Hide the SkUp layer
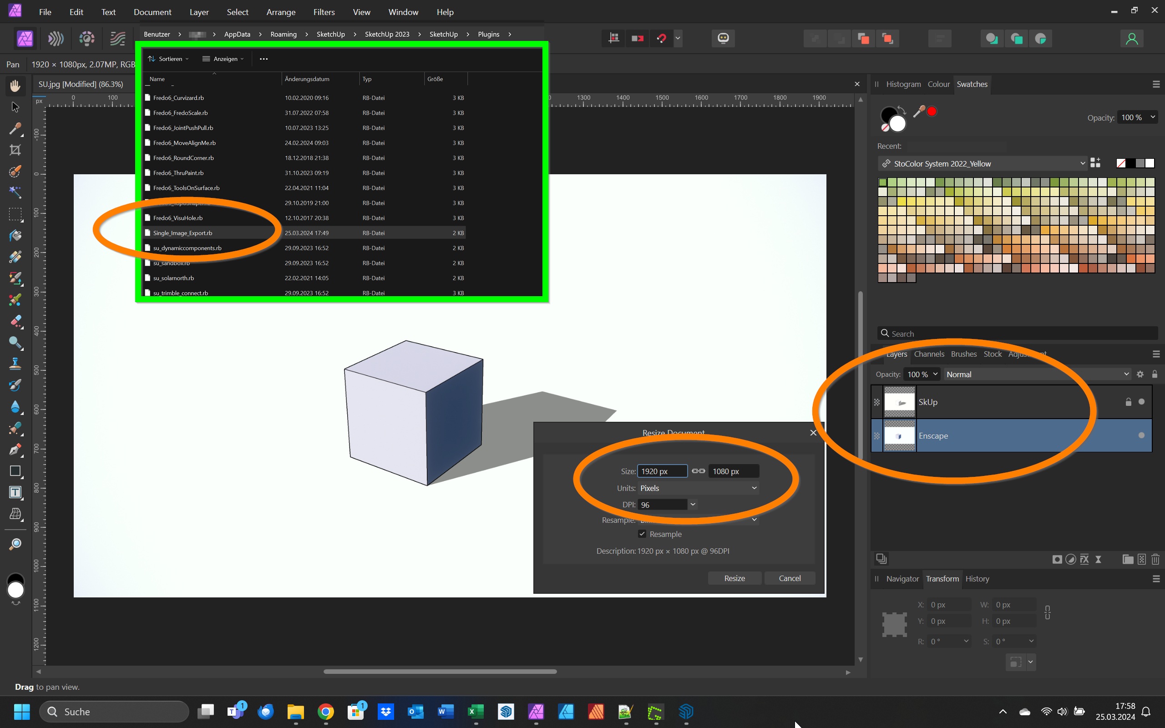The width and height of the screenshot is (1165, 728). (1141, 402)
